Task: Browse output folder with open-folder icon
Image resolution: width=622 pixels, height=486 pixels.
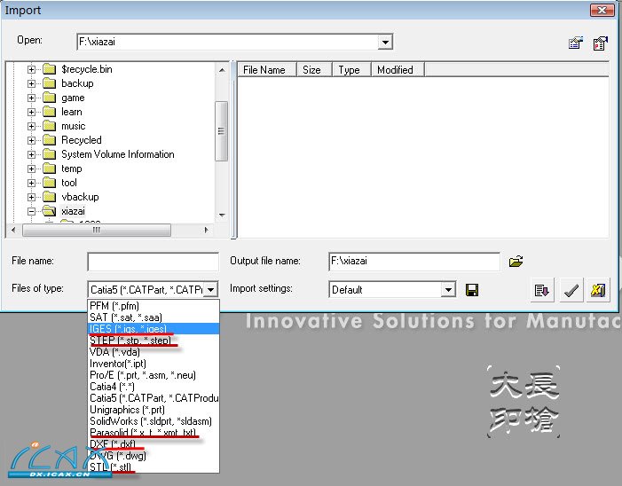Action: click(x=516, y=262)
